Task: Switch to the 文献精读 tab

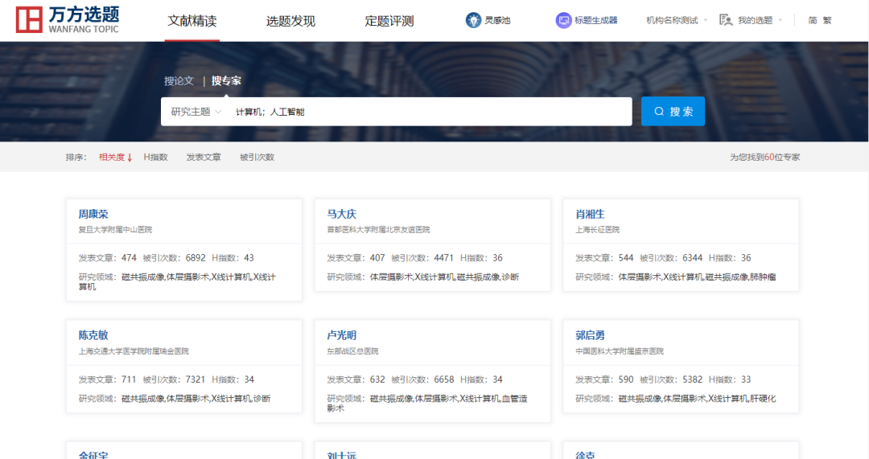Action: (192, 21)
